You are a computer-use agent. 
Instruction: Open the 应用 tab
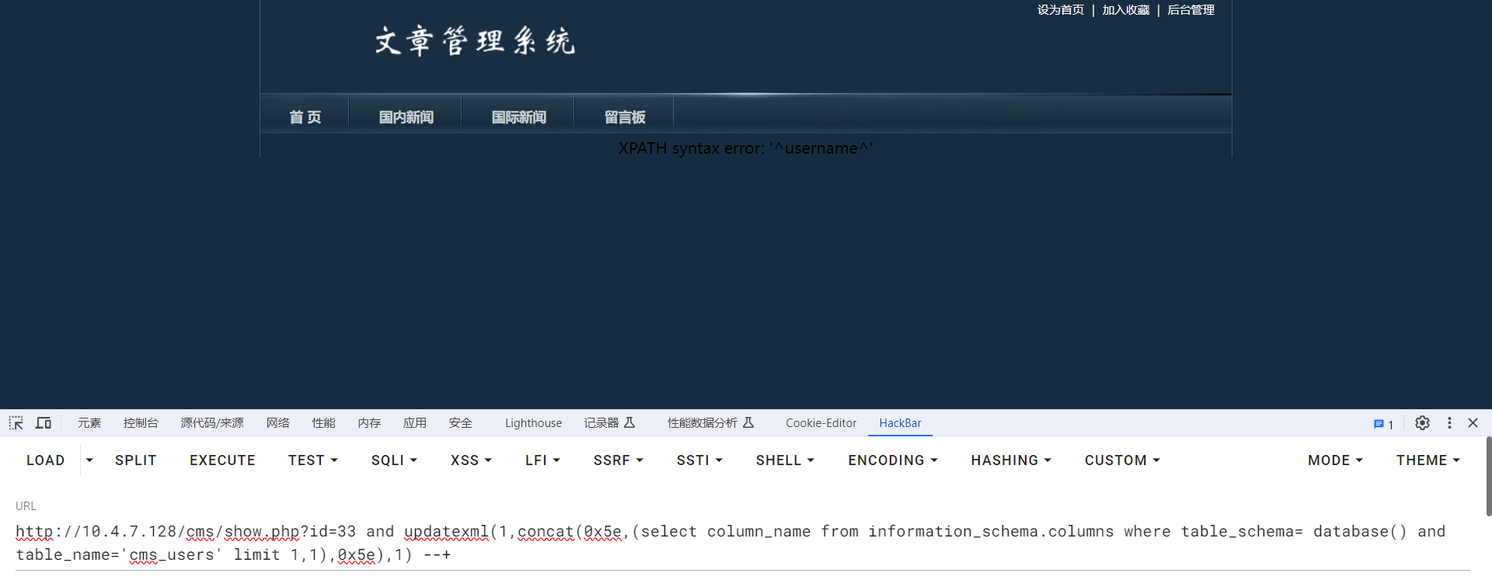coord(415,423)
